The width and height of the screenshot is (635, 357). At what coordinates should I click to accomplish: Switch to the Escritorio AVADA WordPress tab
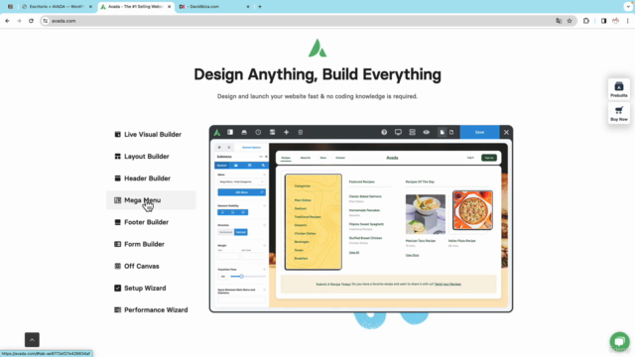click(x=57, y=7)
